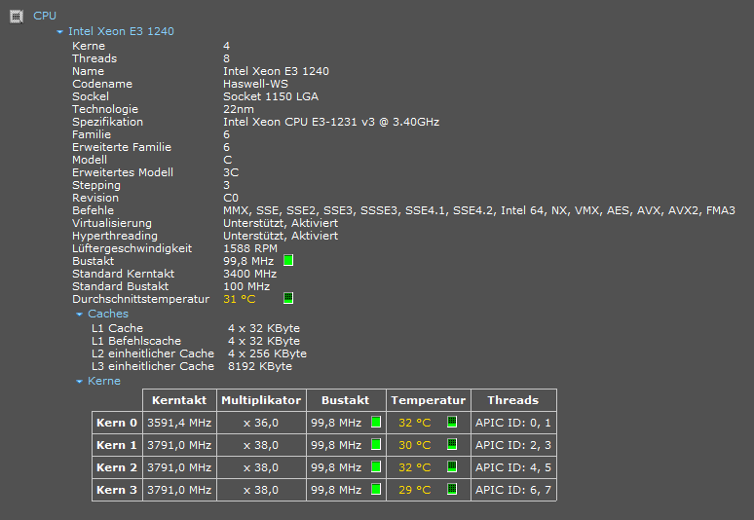Select the Kerntakt column header
Screen dimensions: 754x520
(179, 400)
